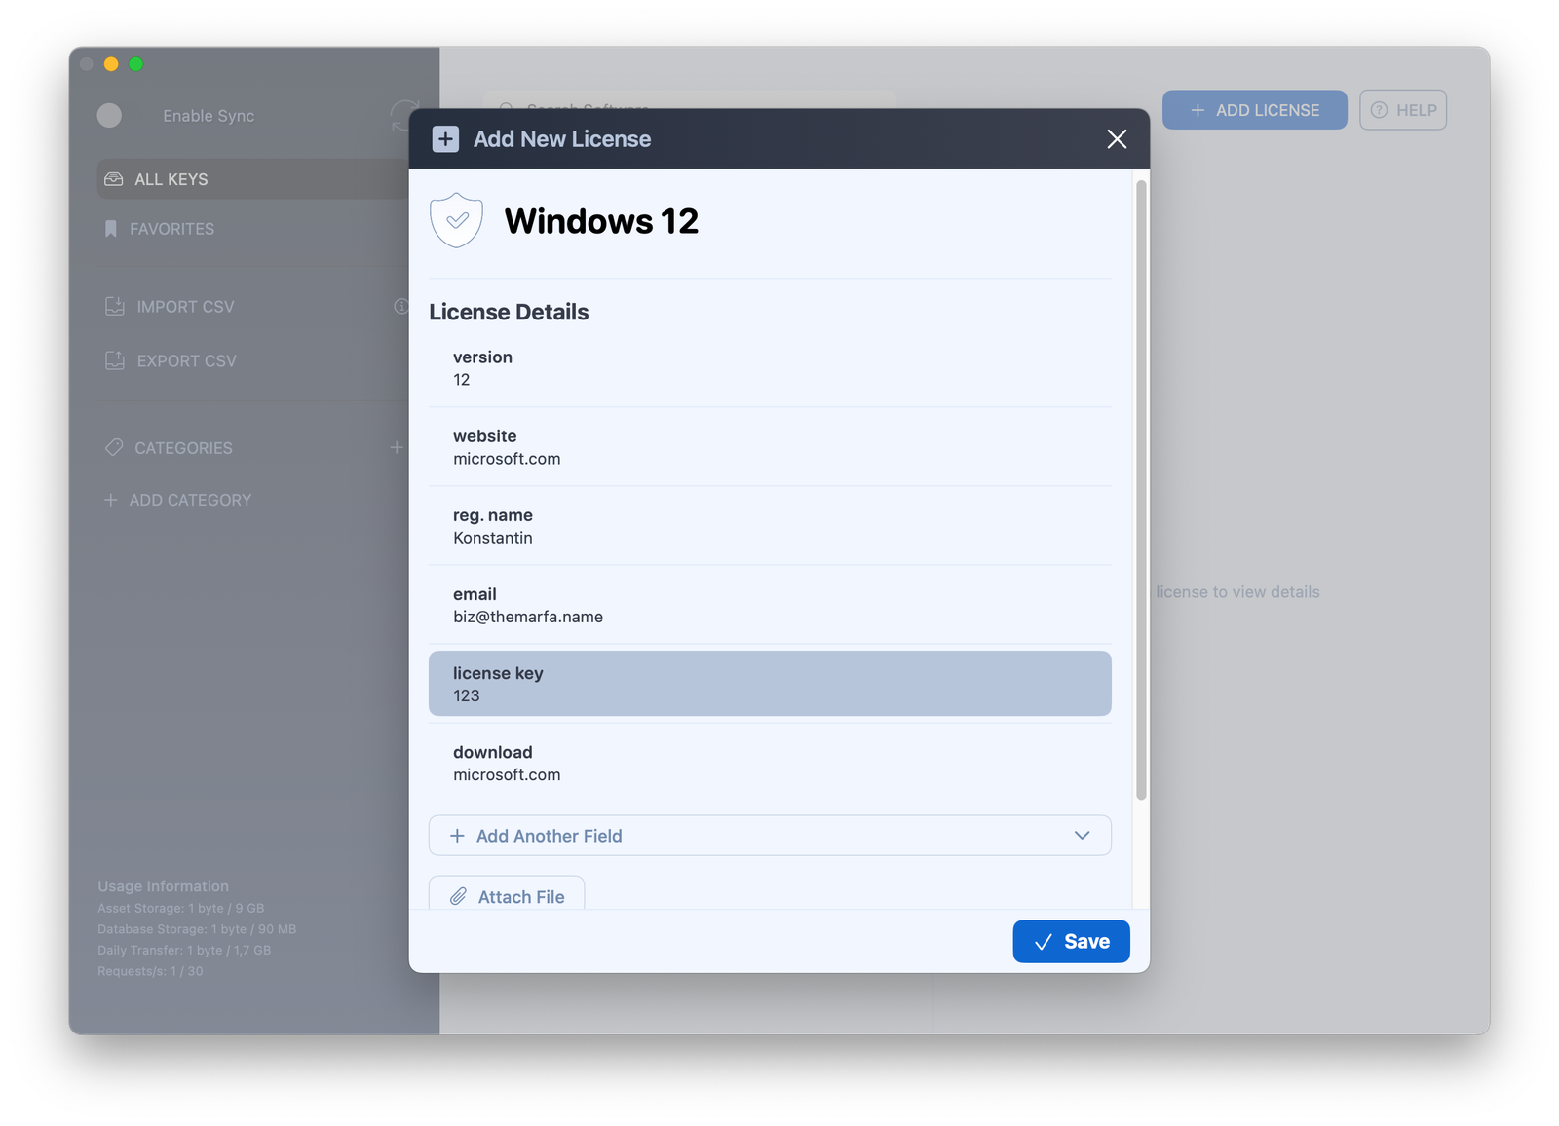The height and width of the screenshot is (1126, 1559).
Task: Open HELP from the top right
Action: pos(1403,110)
